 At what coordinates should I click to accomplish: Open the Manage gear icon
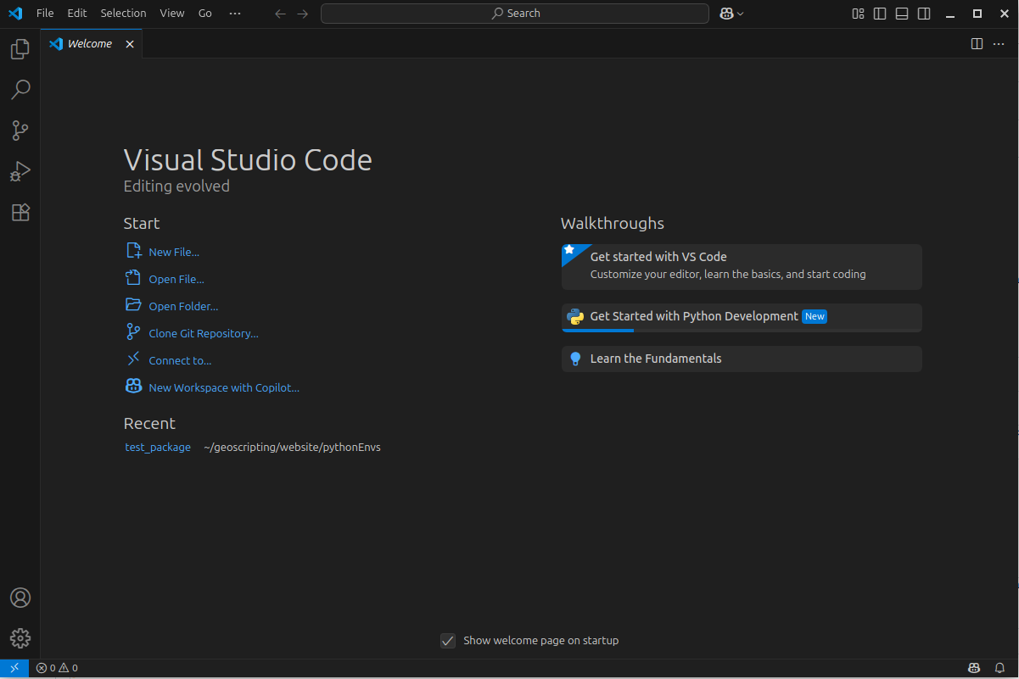click(x=20, y=638)
